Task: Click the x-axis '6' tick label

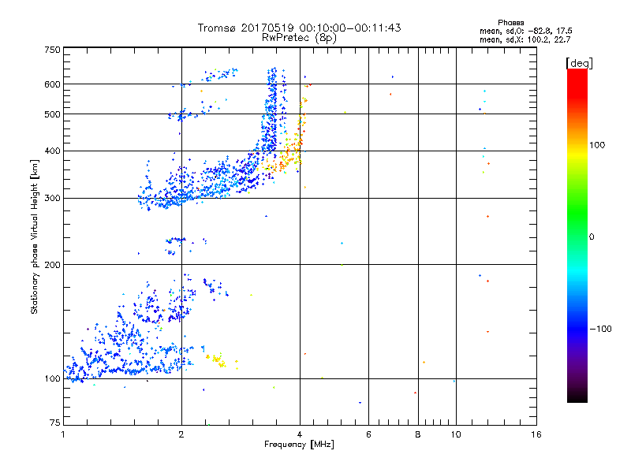Action: [368, 434]
